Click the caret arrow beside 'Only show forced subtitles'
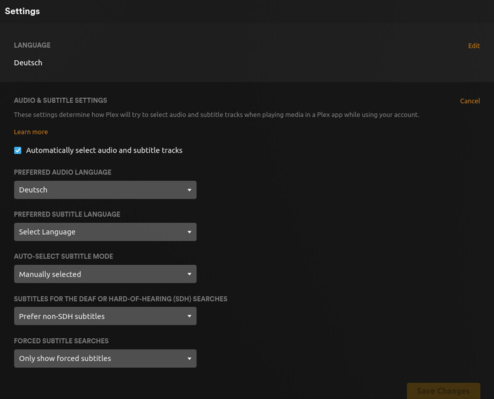This screenshot has height=399, width=494. tap(189, 359)
